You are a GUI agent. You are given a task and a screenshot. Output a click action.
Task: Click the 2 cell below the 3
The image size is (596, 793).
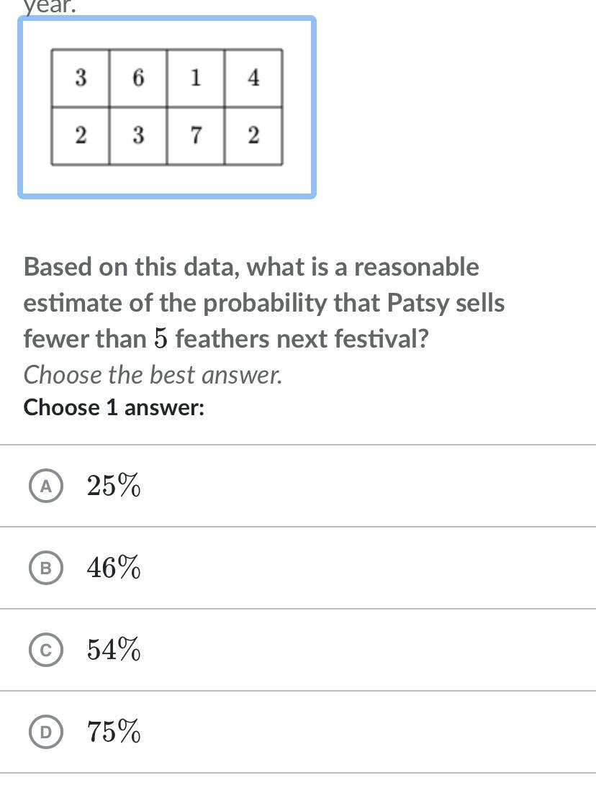[x=81, y=136]
